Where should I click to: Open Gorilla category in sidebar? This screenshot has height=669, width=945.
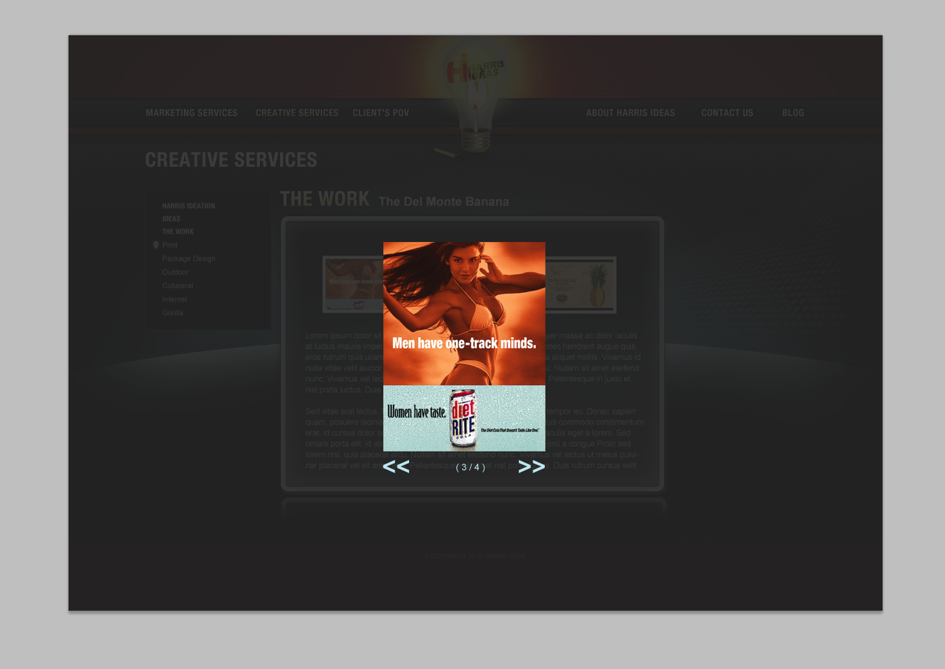[172, 313]
